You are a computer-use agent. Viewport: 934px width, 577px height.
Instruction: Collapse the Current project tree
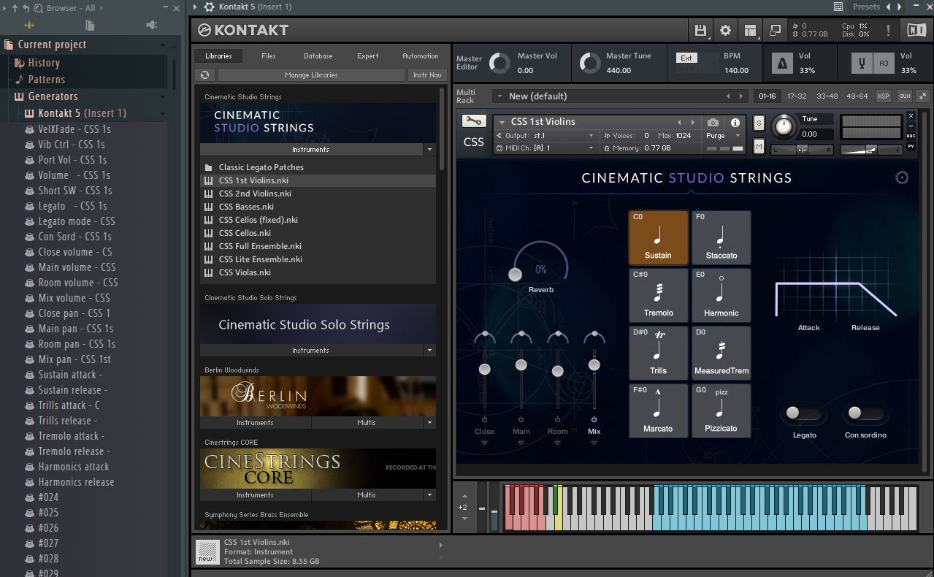(163, 45)
